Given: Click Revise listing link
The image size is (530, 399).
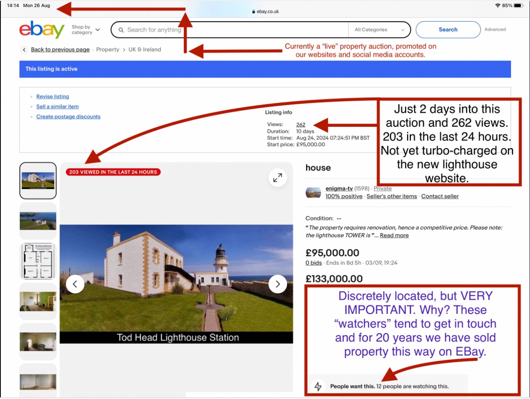Looking at the screenshot, I should point(53,96).
